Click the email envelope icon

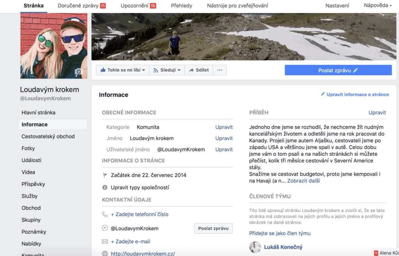tap(104, 241)
